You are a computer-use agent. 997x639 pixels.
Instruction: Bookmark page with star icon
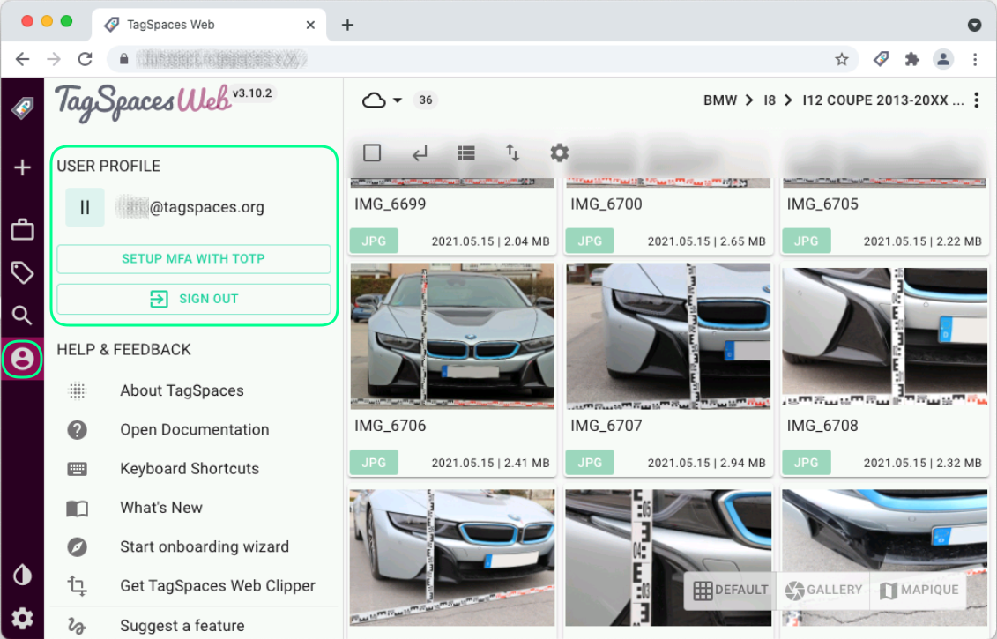click(x=841, y=59)
